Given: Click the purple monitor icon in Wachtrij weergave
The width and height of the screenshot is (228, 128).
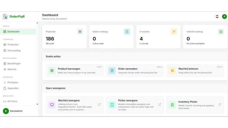Looking at the screenshot, I should tap(52, 105).
